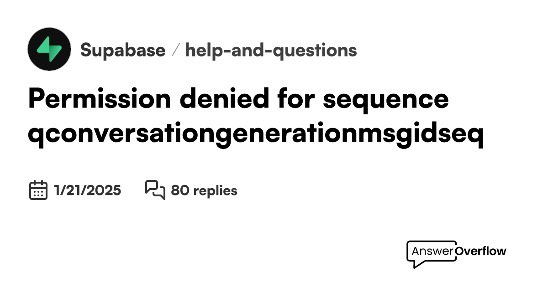View the 80 replies count text
The width and height of the screenshot is (548, 287).
tap(204, 190)
